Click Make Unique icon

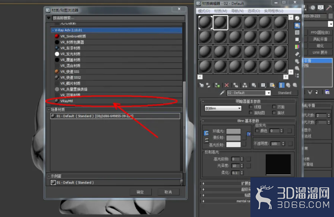tap(245, 85)
